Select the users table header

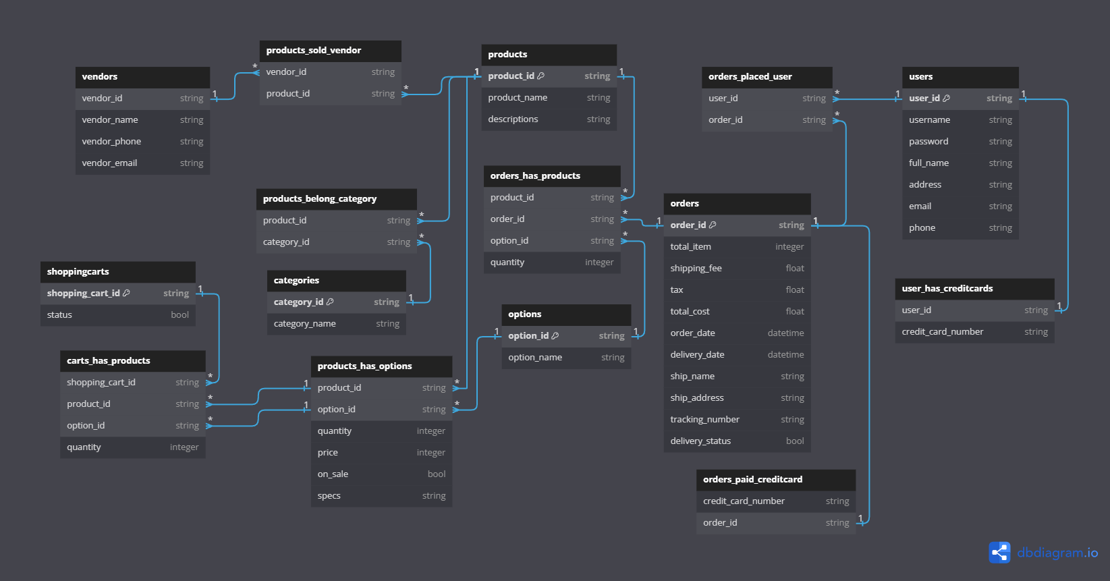pyautogui.click(x=960, y=77)
